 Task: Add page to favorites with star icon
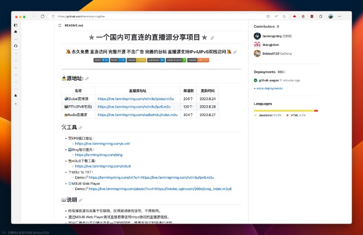tap(284, 16)
